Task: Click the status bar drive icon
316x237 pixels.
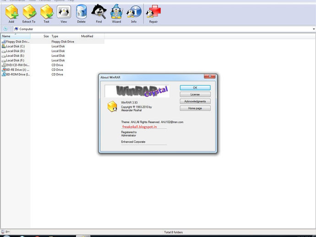Action: pyautogui.click(x=3, y=232)
